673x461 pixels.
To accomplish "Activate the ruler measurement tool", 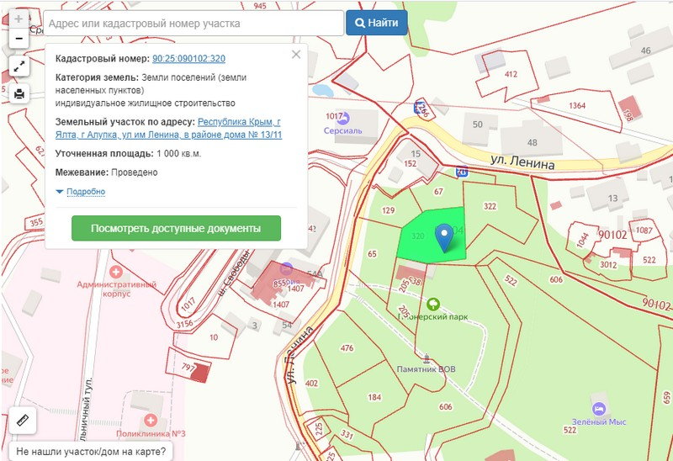I will tap(23, 420).
